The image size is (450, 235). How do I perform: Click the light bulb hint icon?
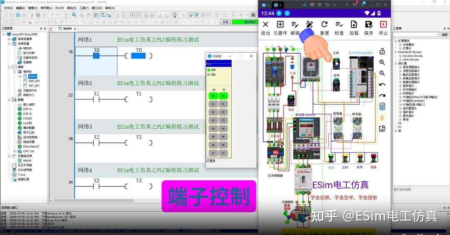tap(382, 117)
